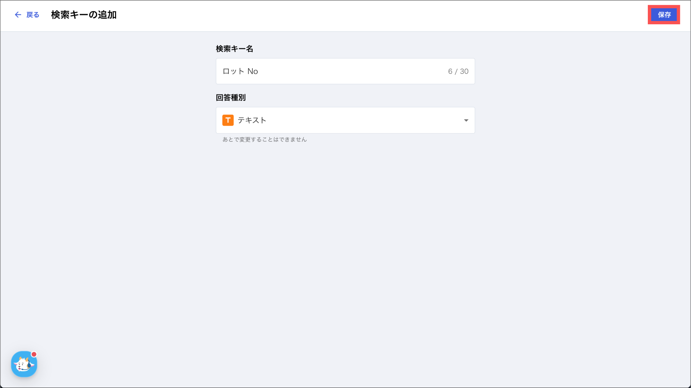Open the support chat mascot icon
Image resolution: width=691 pixels, height=388 pixels.
point(24,364)
